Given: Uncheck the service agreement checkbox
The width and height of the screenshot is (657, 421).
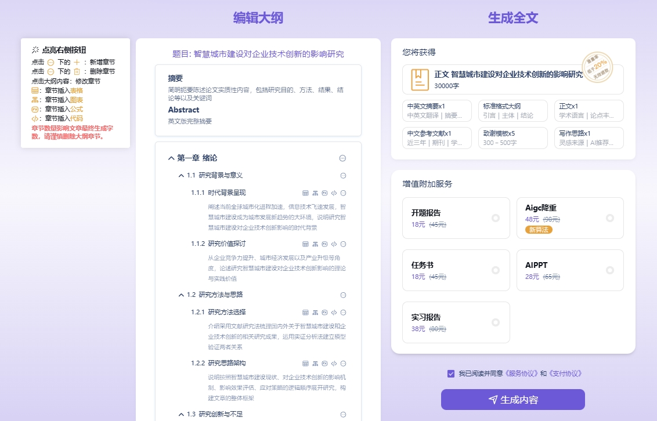Looking at the screenshot, I should point(451,373).
